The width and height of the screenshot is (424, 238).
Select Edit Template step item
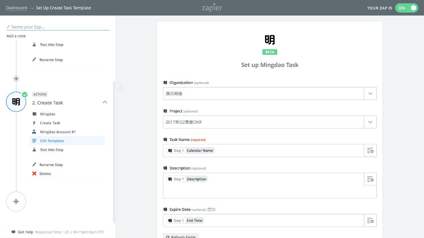coord(67,141)
